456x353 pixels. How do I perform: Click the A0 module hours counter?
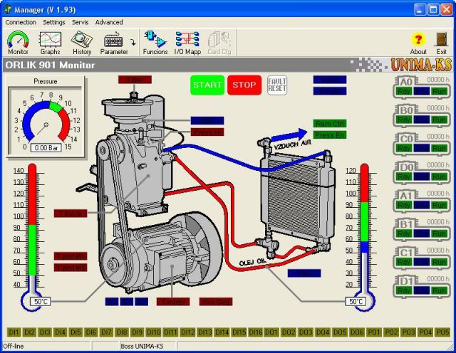pyautogui.click(x=438, y=79)
